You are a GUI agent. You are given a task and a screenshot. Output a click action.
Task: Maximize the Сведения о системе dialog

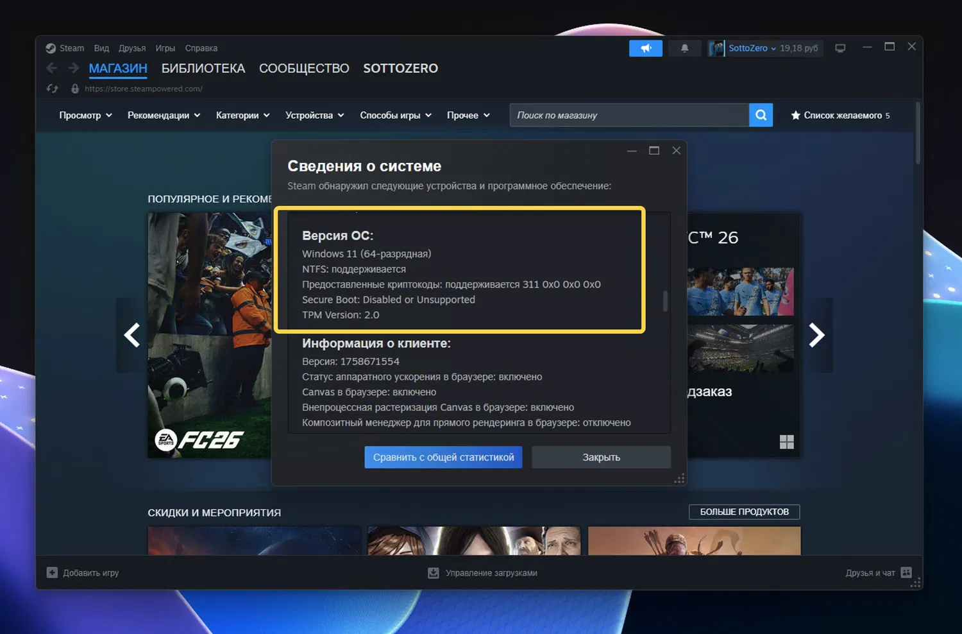tap(654, 150)
